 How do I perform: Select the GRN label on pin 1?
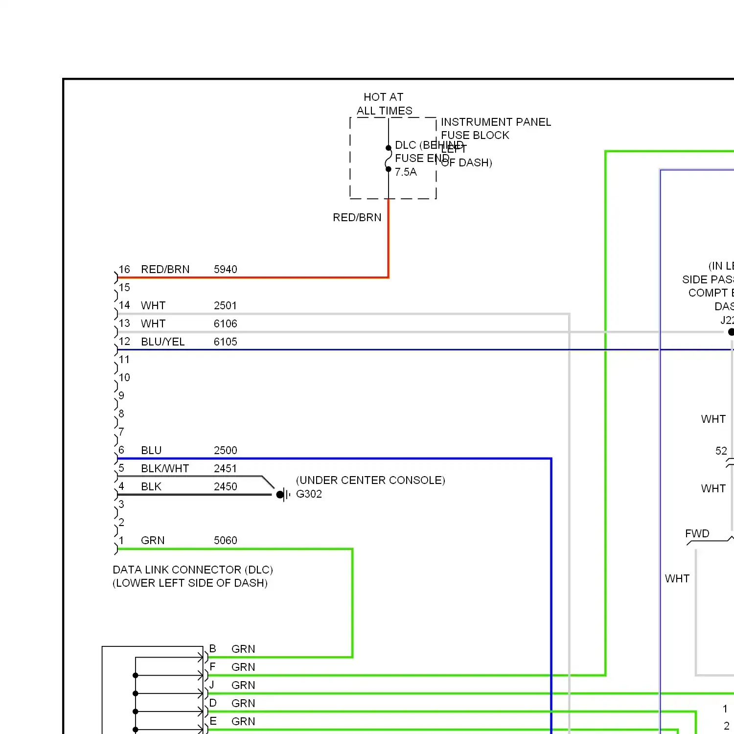click(153, 541)
